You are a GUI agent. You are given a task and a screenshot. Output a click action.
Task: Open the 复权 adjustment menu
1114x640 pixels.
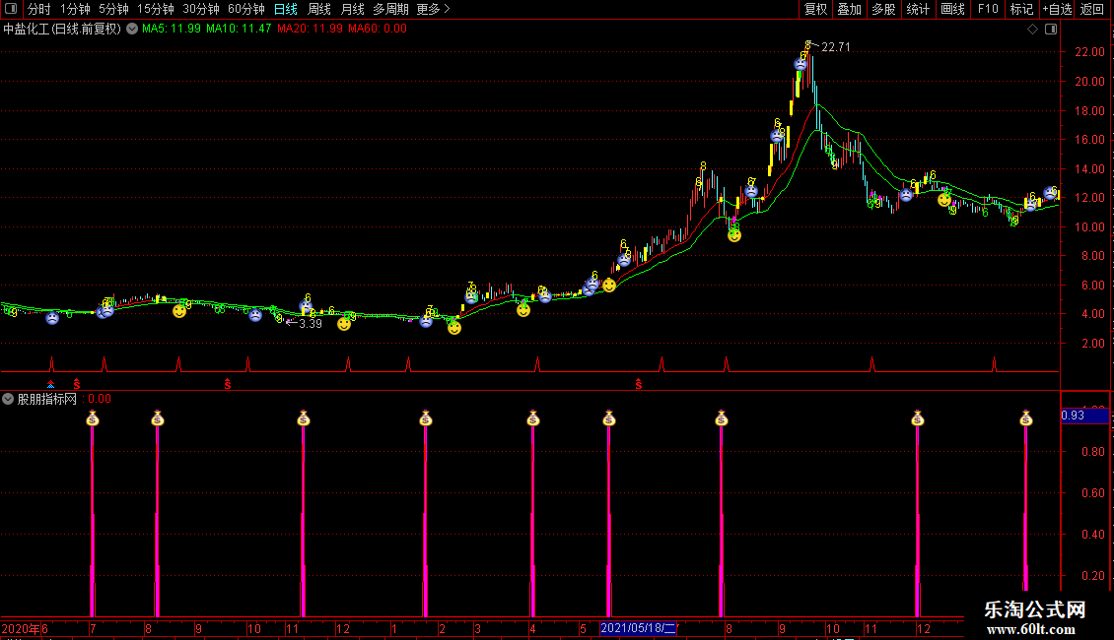pyautogui.click(x=815, y=9)
